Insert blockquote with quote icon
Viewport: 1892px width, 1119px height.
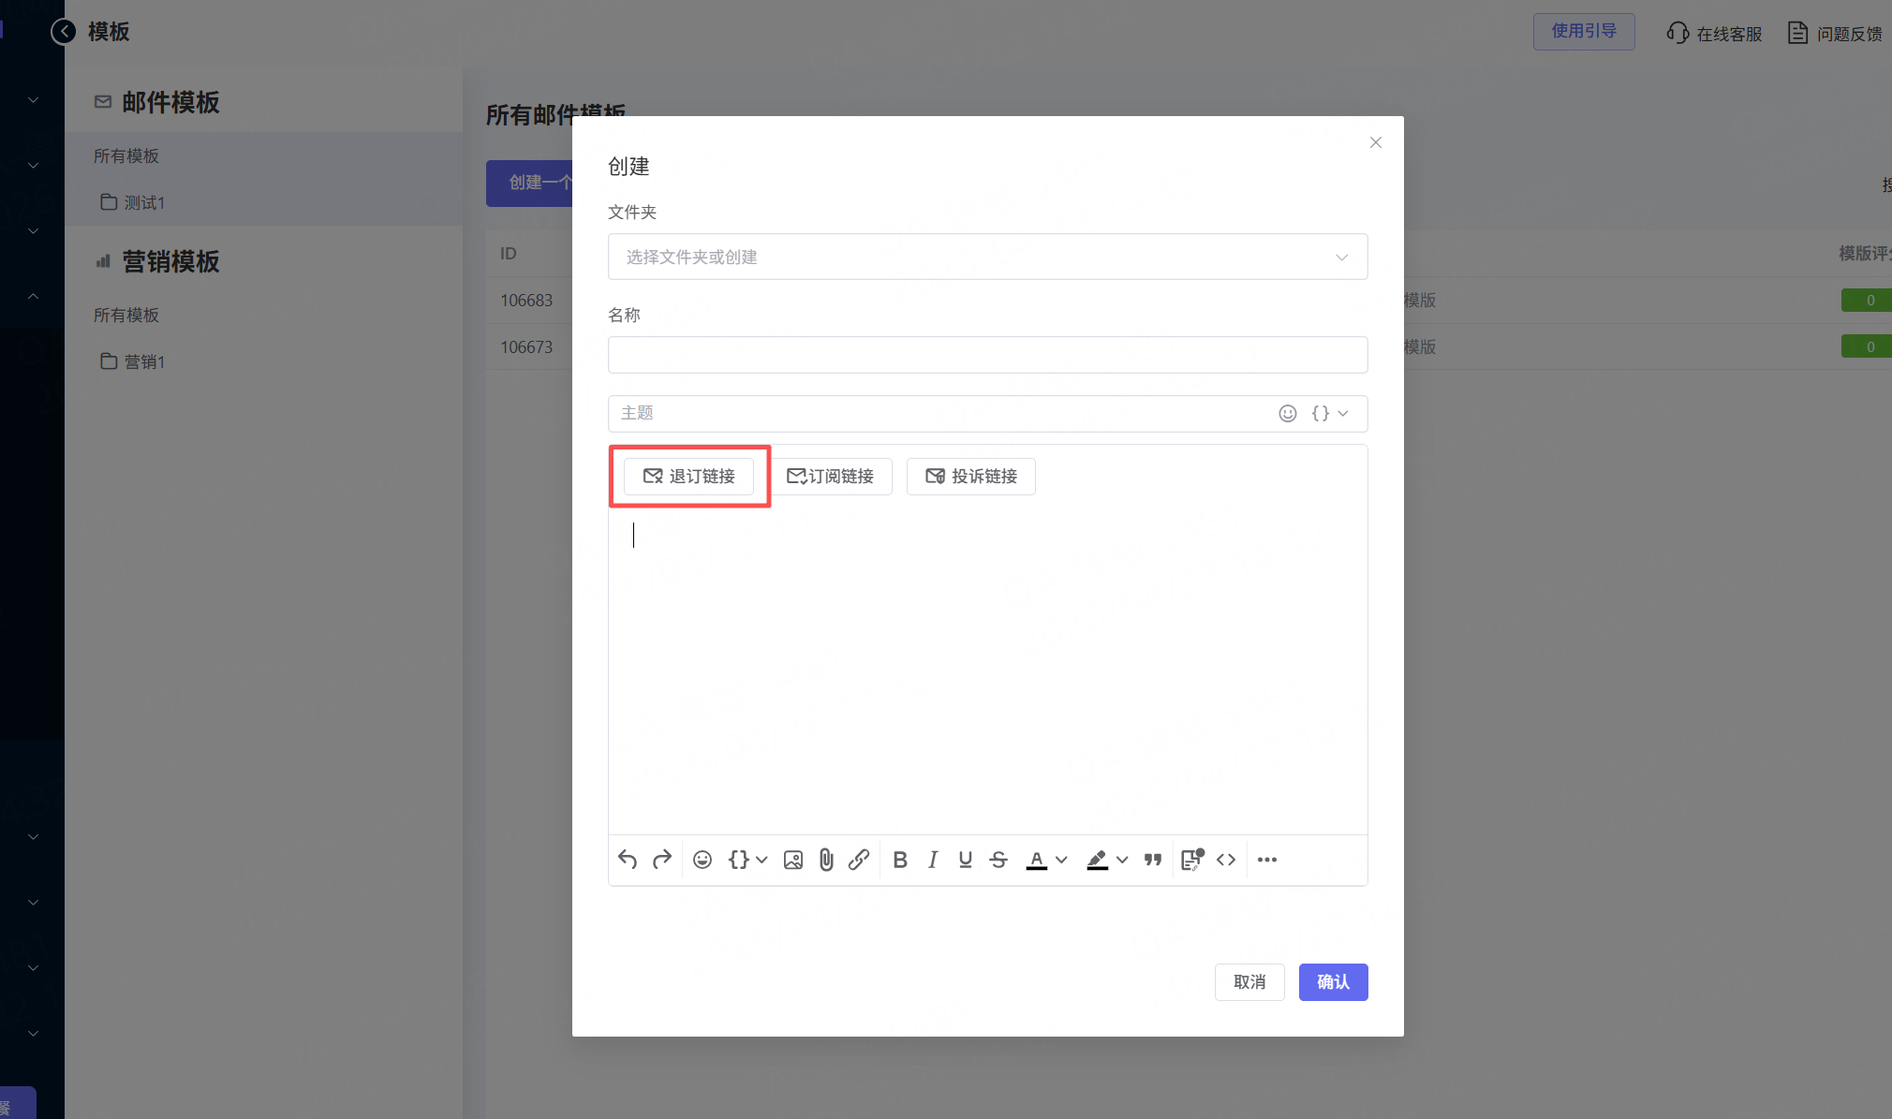point(1153,860)
